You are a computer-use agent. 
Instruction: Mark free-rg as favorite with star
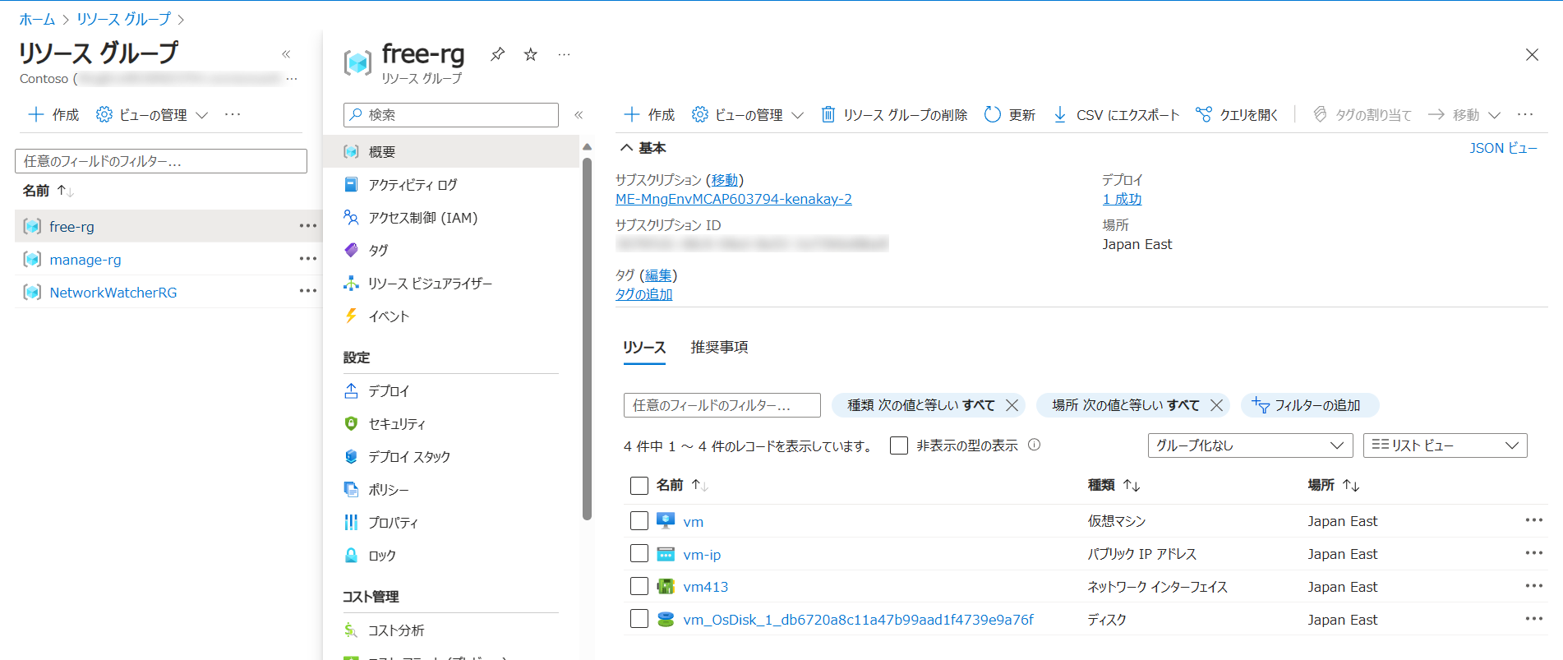[531, 54]
